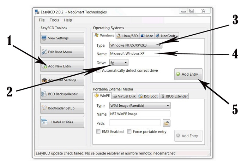Click Add Entry in Portable/External Media
The width and height of the screenshot is (247, 164).
tap(188, 136)
